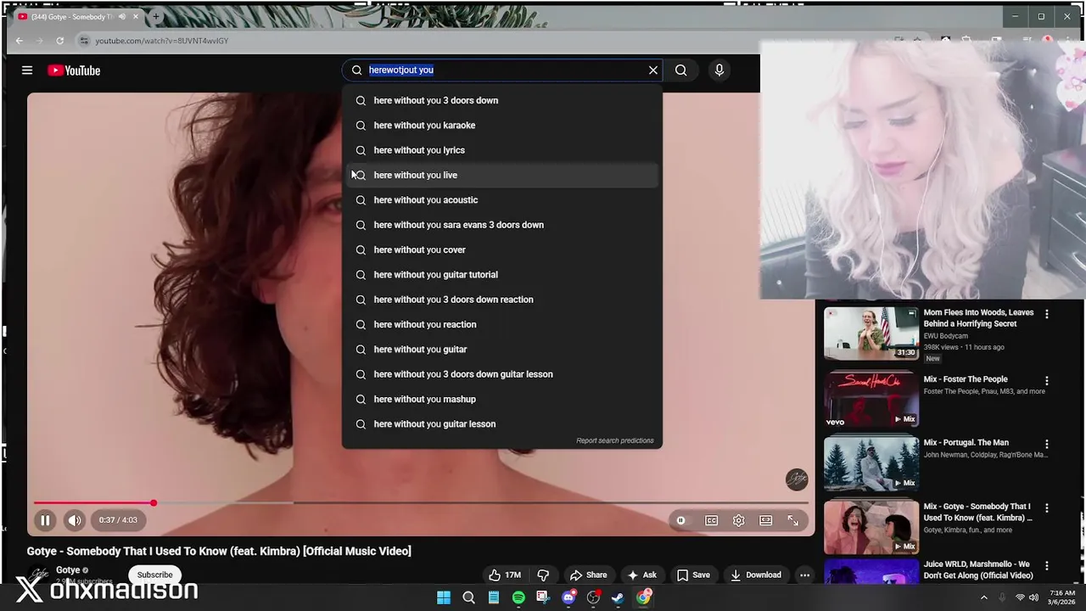Open Mix - Gotye Somebody That I Used thumbnail
This screenshot has height=611, width=1086.
point(870,527)
